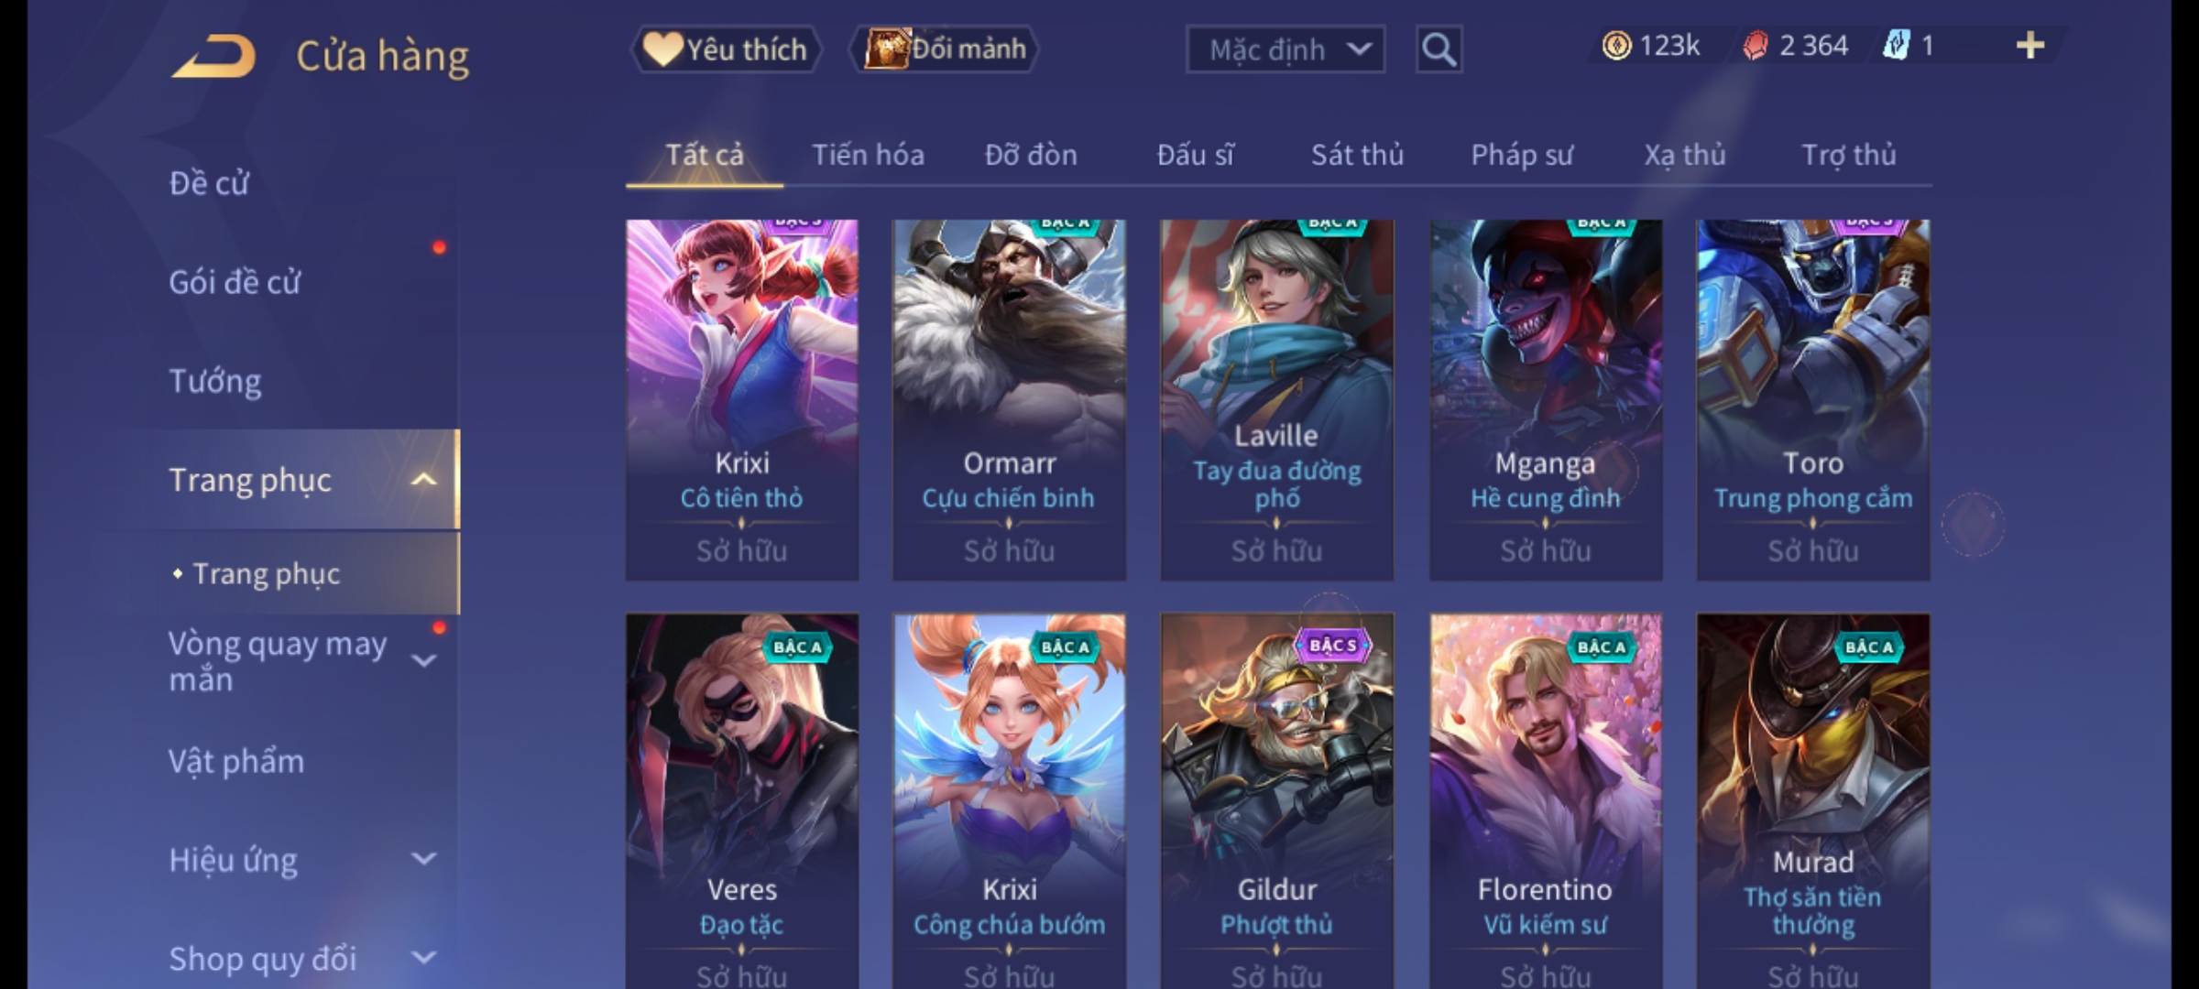
Task: Select the Tiến hóa tab
Action: click(x=868, y=155)
